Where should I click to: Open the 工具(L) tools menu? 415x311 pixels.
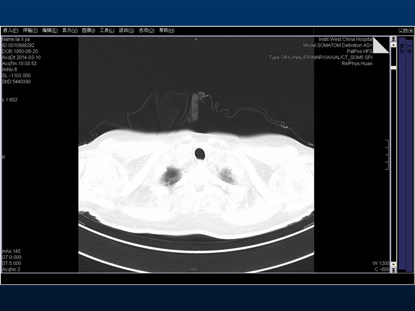107,31
